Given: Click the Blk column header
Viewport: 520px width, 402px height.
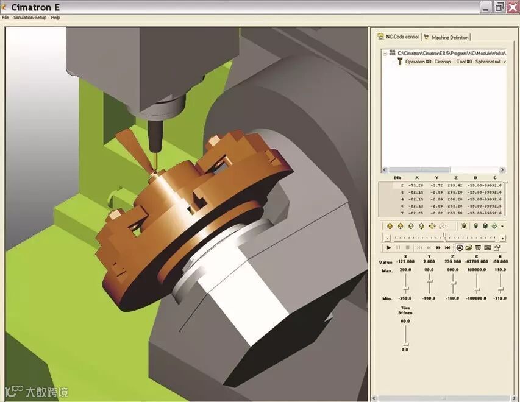Looking at the screenshot, I should 397,178.
